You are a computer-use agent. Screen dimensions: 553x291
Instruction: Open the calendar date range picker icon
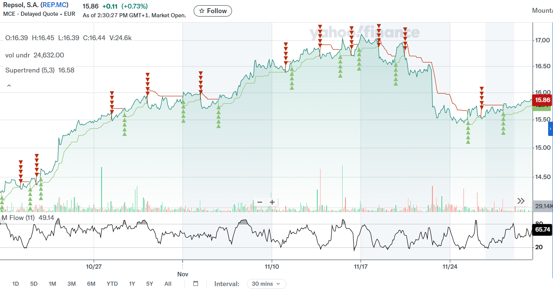(x=195, y=284)
